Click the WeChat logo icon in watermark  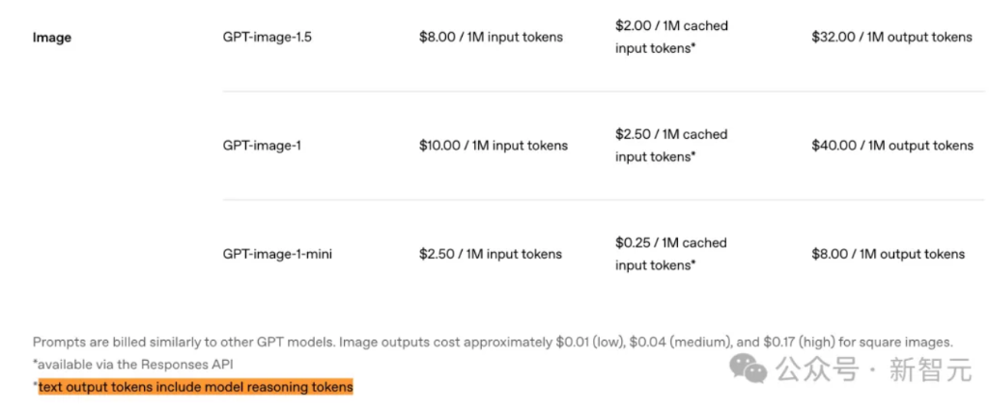(750, 368)
